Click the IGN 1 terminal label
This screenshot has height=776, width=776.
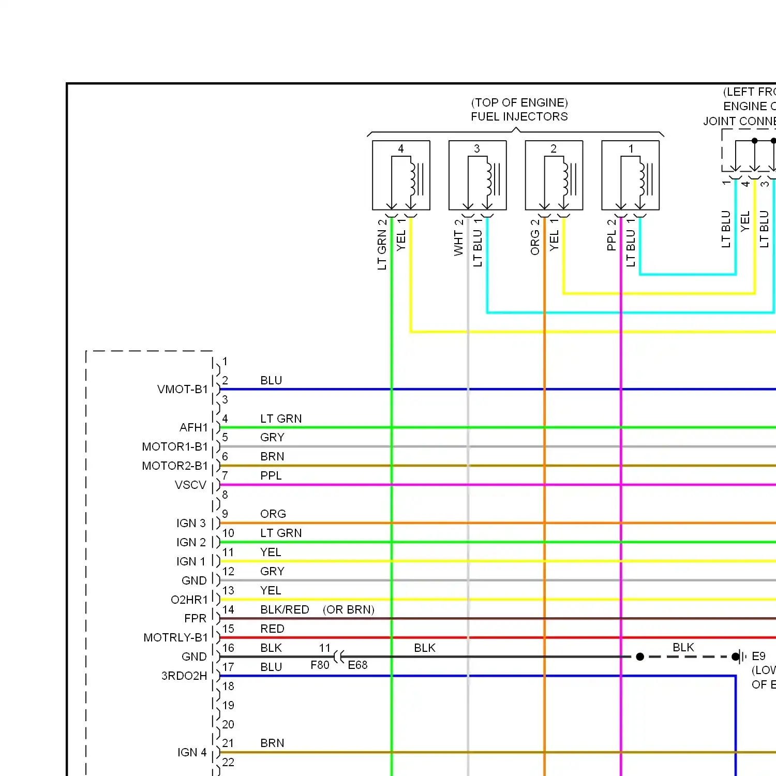click(x=191, y=561)
